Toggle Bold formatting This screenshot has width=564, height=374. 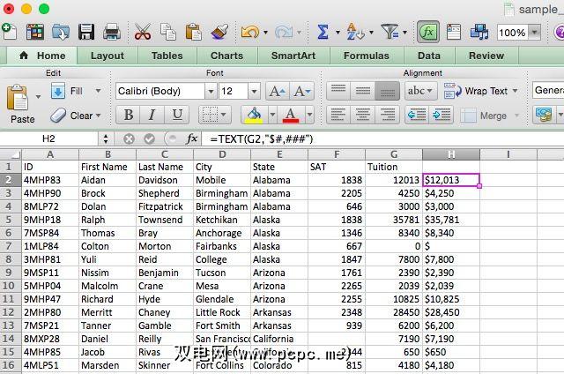point(129,116)
